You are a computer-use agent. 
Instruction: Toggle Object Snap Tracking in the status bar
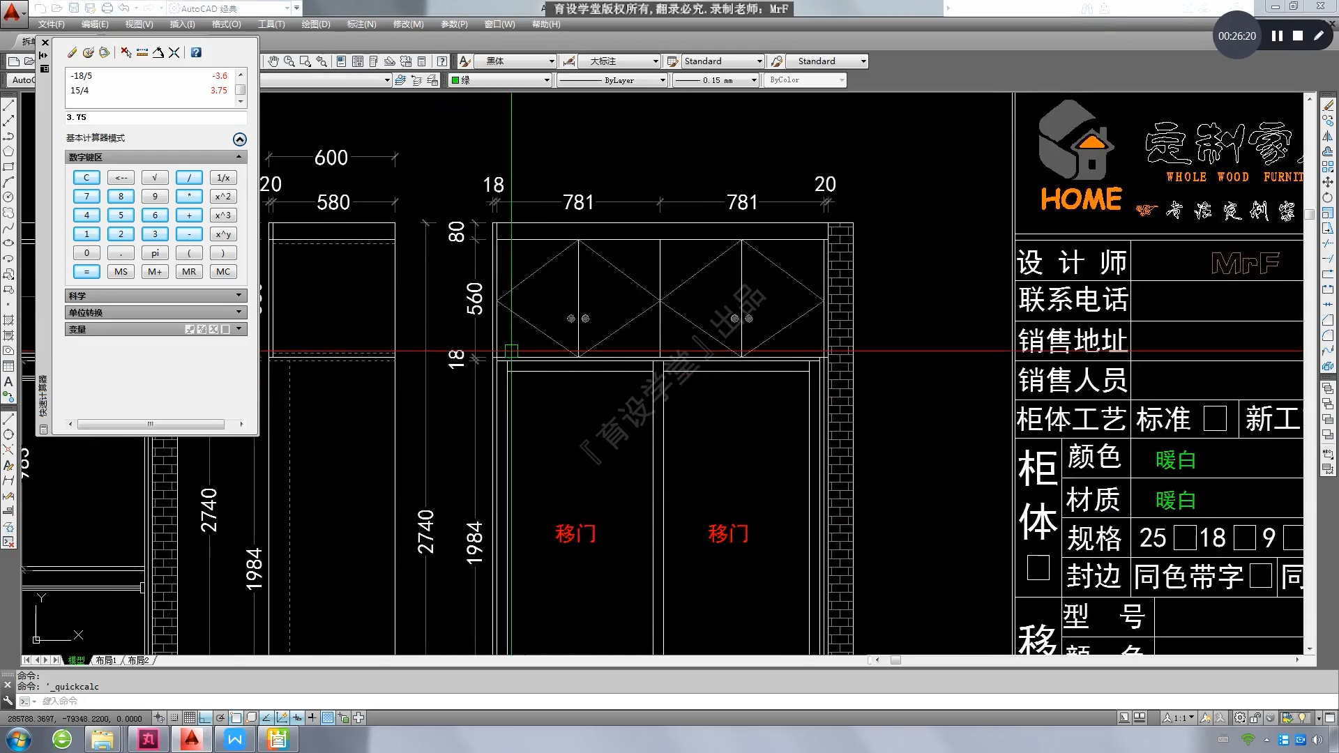tap(266, 717)
